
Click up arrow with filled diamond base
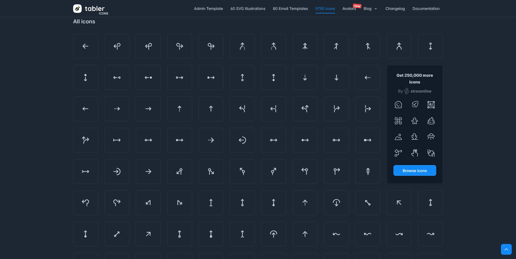click(x=85, y=234)
